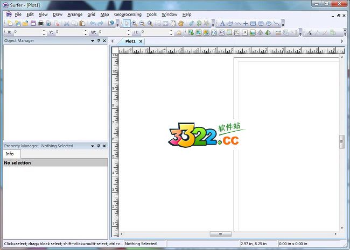This screenshot has height=250, width=350.
Task: Expand the standard toolbar options arrow
Action: point(117,24)
